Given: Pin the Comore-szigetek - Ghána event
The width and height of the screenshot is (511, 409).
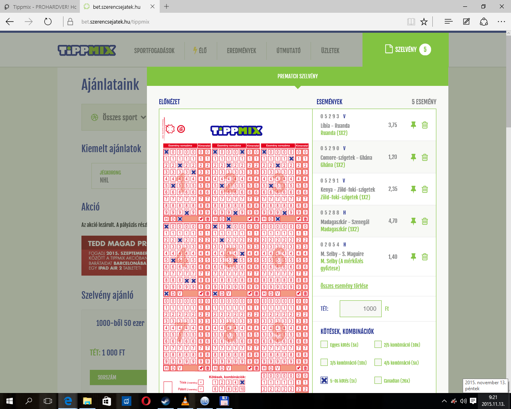Looking at the screenshot, I should click(413, 157).
